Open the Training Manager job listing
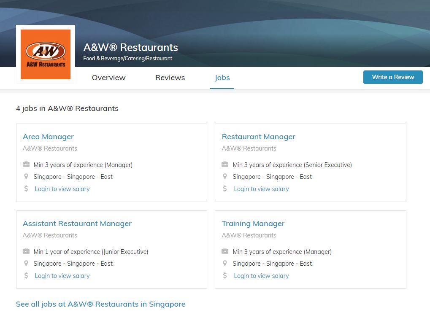430x318 pixels. [253, 224]
